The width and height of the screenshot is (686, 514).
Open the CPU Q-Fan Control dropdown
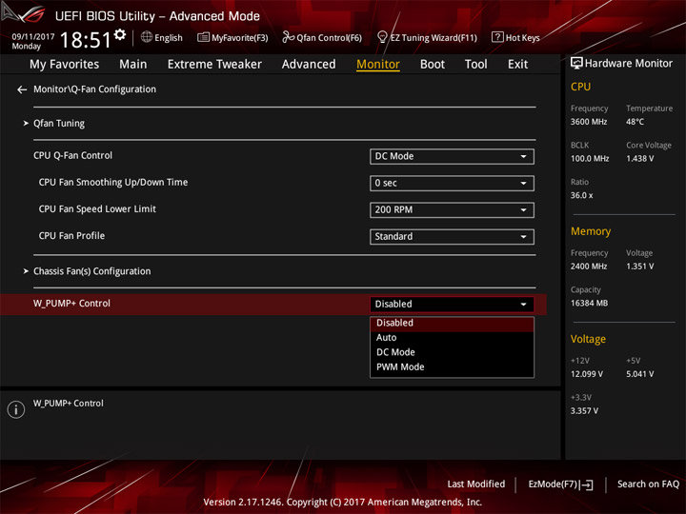pos(452,156)
